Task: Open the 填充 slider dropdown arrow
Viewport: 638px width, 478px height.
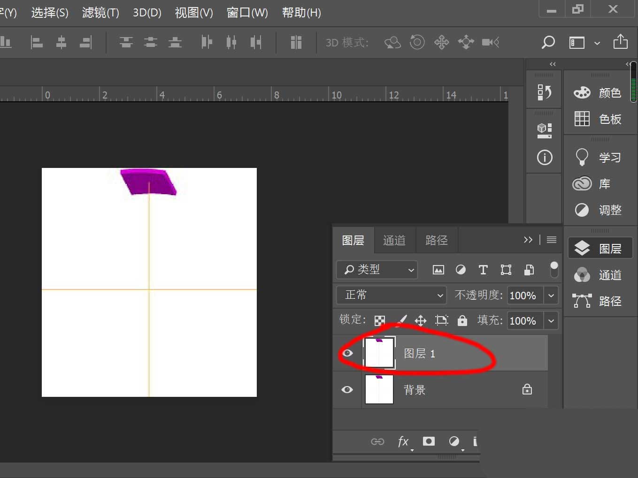Action: tap(551, 321)
